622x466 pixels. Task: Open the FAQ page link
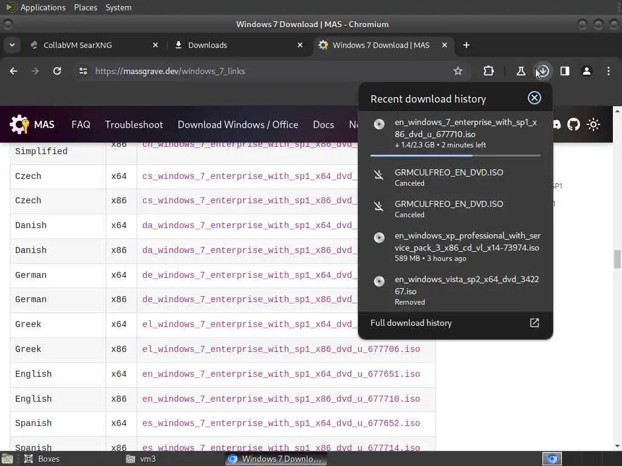point(81,124)
